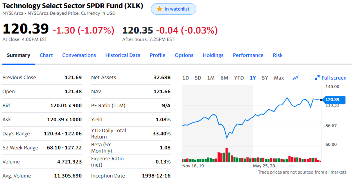
Task: Click the Net Assets value 32.68B
Action: (162, 78)
